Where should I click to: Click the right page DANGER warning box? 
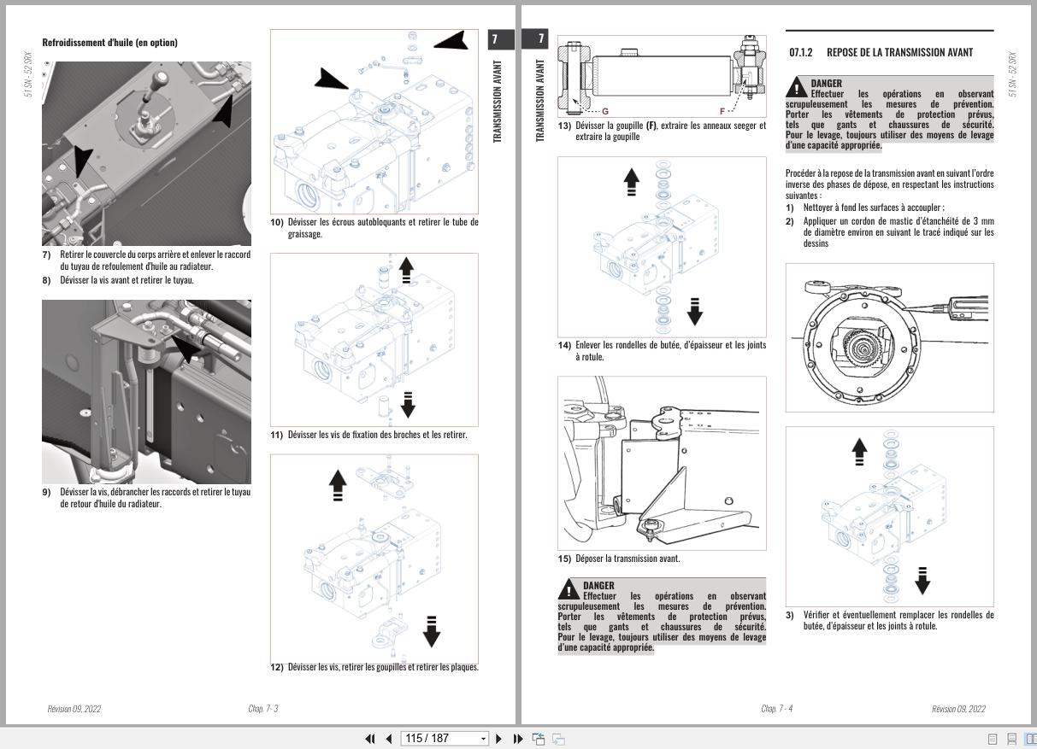coord(890,114)
